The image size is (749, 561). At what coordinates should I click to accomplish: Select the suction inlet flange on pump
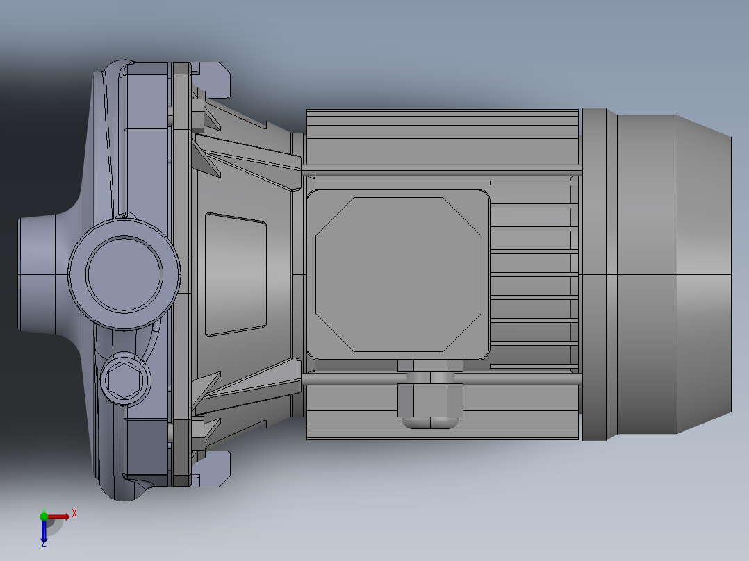pos(37,274)
